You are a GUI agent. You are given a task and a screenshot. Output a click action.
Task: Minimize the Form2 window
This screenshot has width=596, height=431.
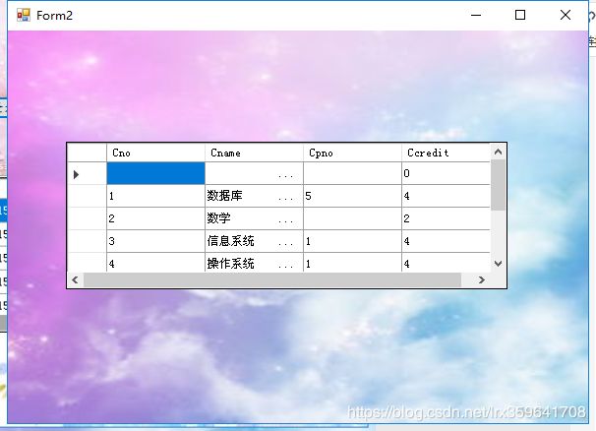click(476, 15)
